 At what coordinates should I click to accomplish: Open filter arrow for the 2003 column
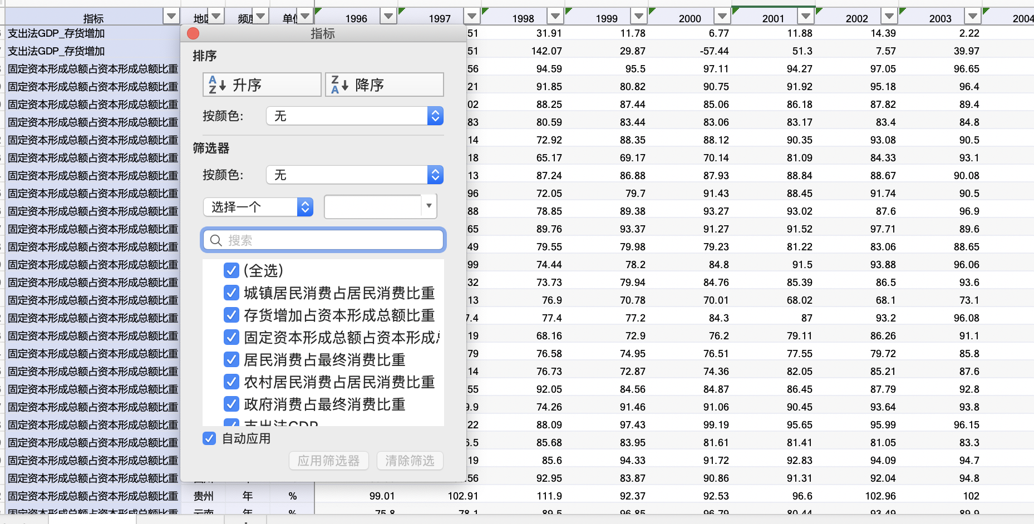point(972,17)
